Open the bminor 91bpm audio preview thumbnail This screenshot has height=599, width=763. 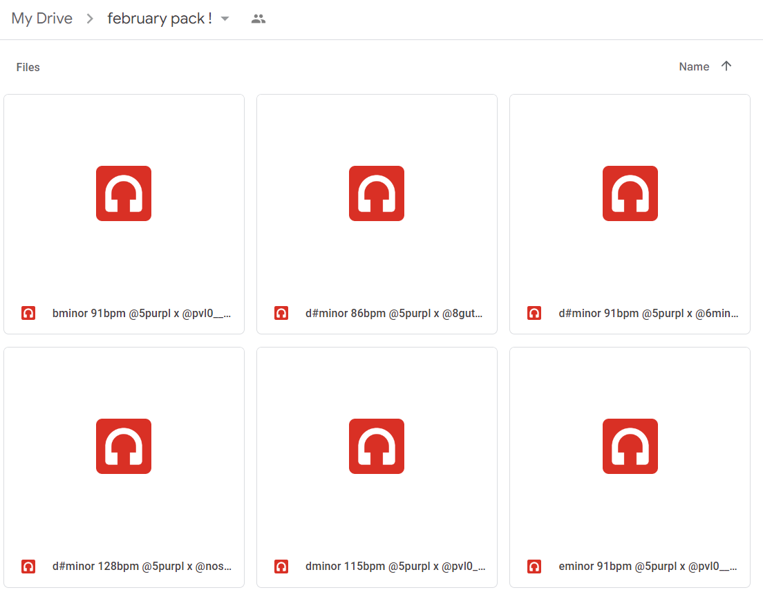[x=124, y=193]
